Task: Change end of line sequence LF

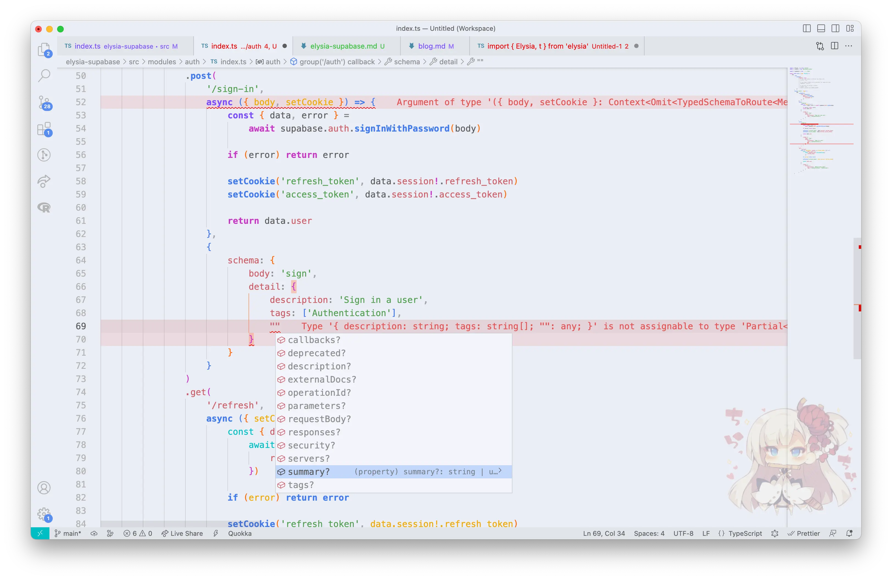Action: click(706, 533)
